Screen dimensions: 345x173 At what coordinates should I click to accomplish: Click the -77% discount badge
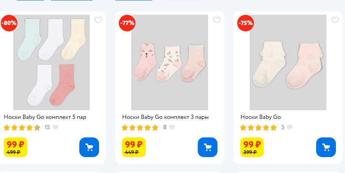click(127, 23)
